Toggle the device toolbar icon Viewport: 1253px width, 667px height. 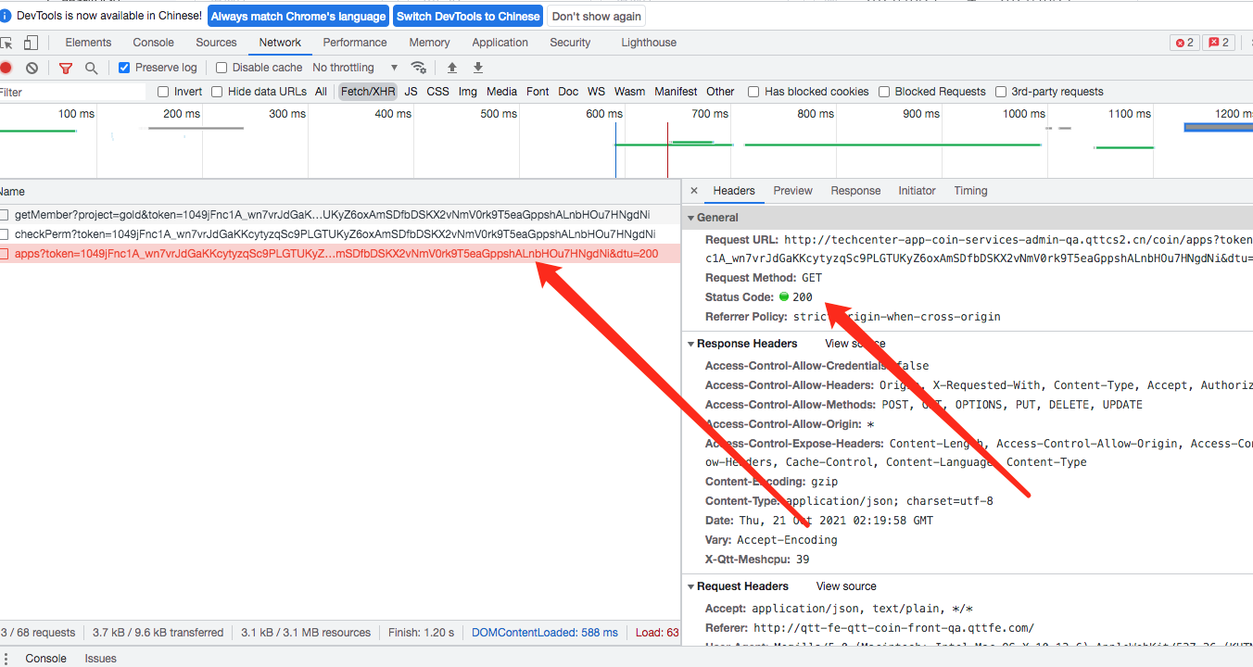pyautogui.click(x=31, y=43)
